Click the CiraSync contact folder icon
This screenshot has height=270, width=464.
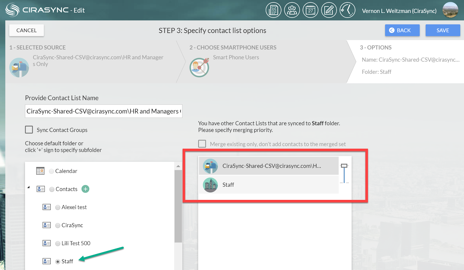(x=47, y=225)
